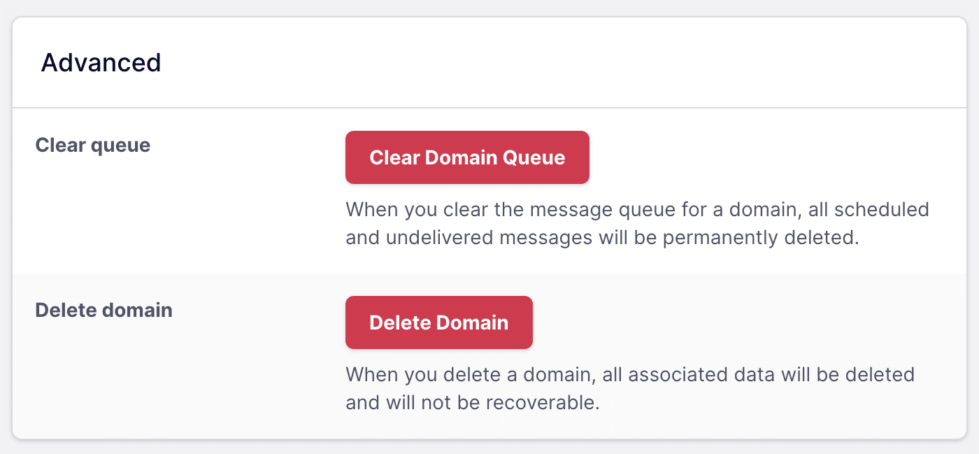Image resolution: width=979 pixels, height=454 pixels.
Task: Click the Clear queue row label
Action: tap(92, 146)
